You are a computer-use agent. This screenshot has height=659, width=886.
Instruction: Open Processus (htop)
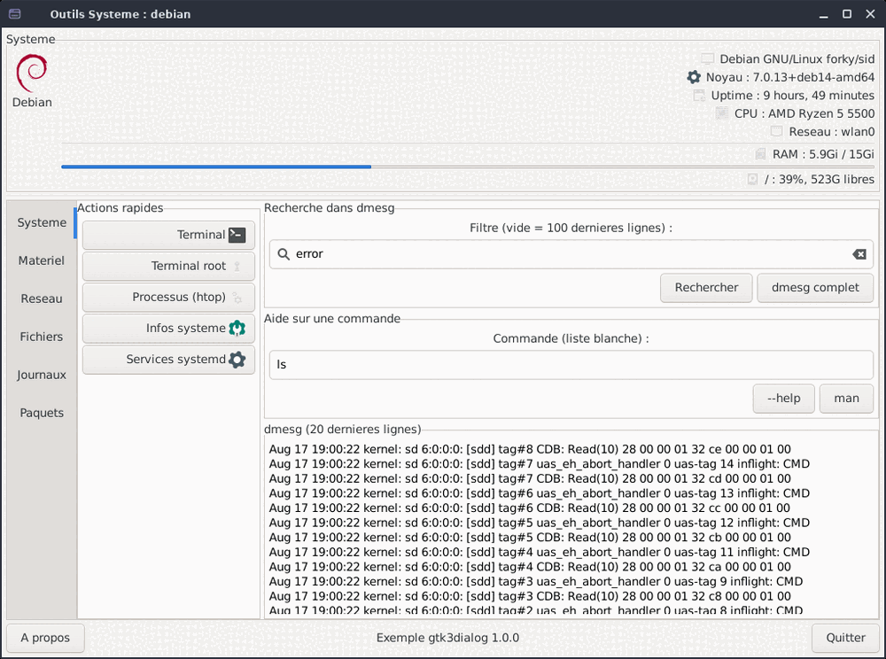click(x=168, y=297)
